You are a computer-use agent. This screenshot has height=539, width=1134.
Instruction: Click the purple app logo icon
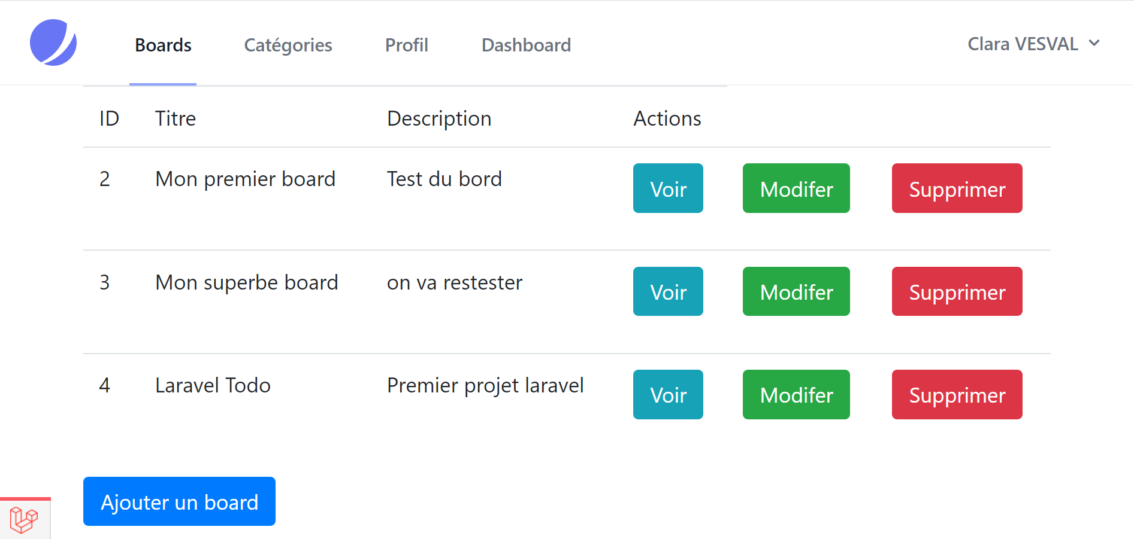coord(53,42)
